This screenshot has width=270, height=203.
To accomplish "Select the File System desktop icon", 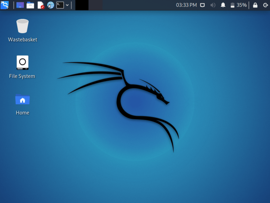I will point(23,62).
